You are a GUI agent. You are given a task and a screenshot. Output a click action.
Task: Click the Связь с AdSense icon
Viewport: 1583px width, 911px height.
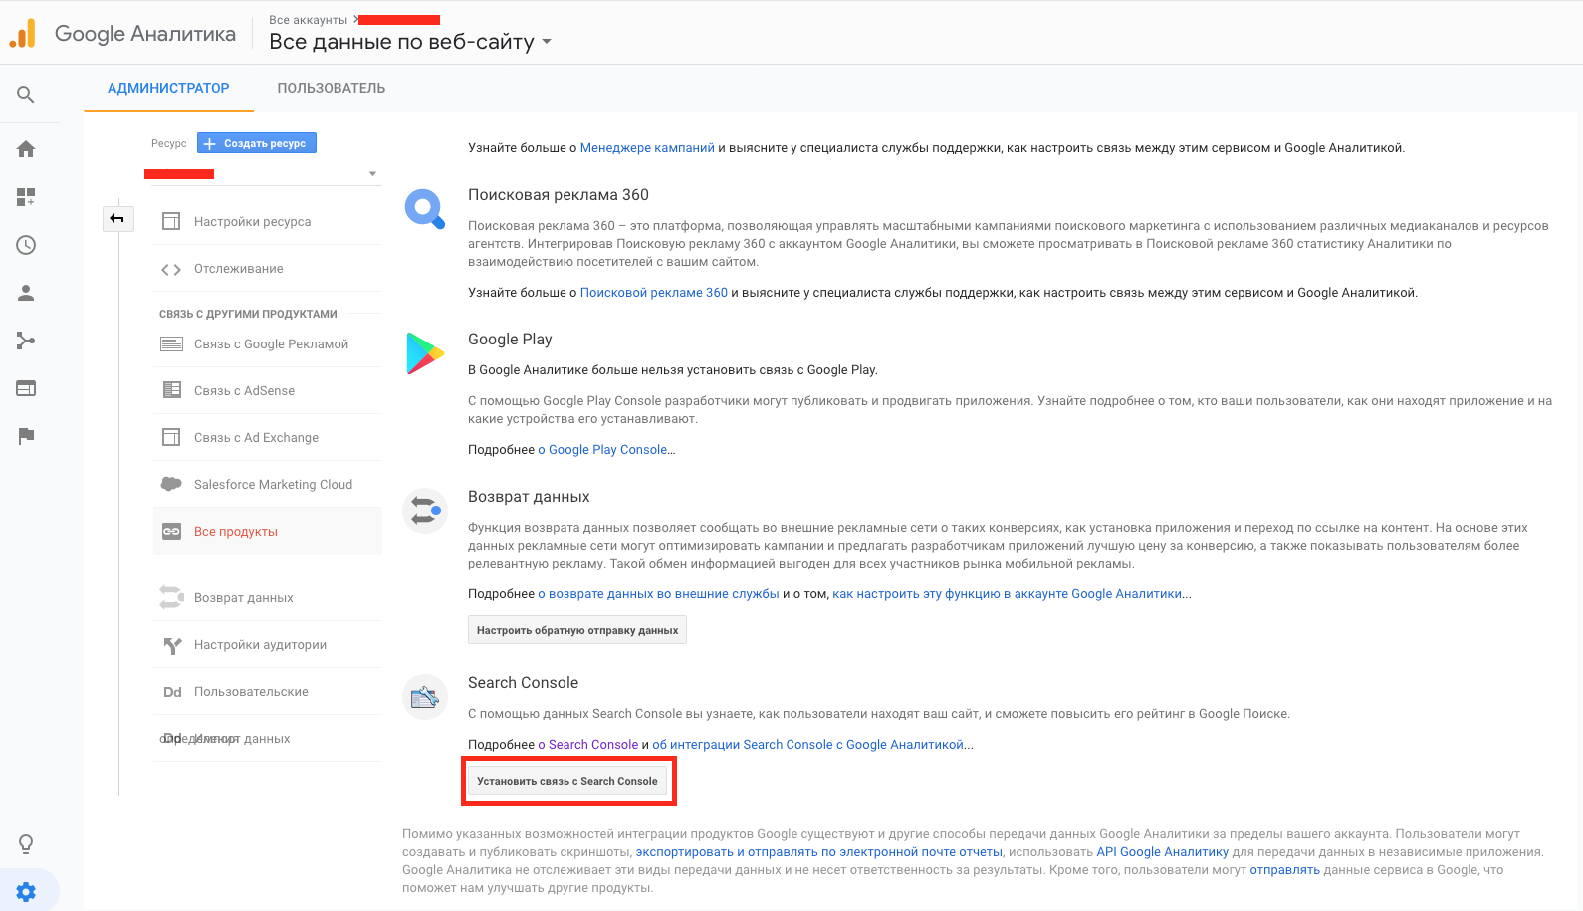171,390
